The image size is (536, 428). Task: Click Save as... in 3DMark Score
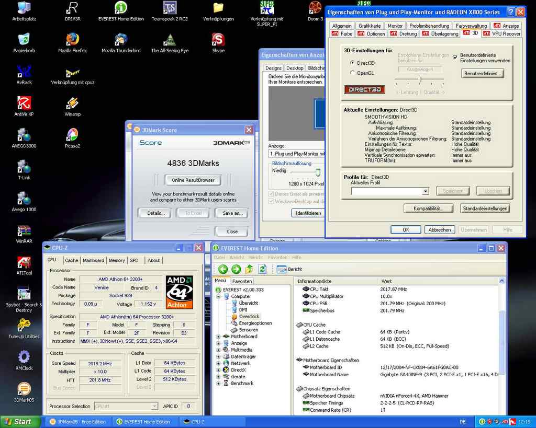click(232, 213)
